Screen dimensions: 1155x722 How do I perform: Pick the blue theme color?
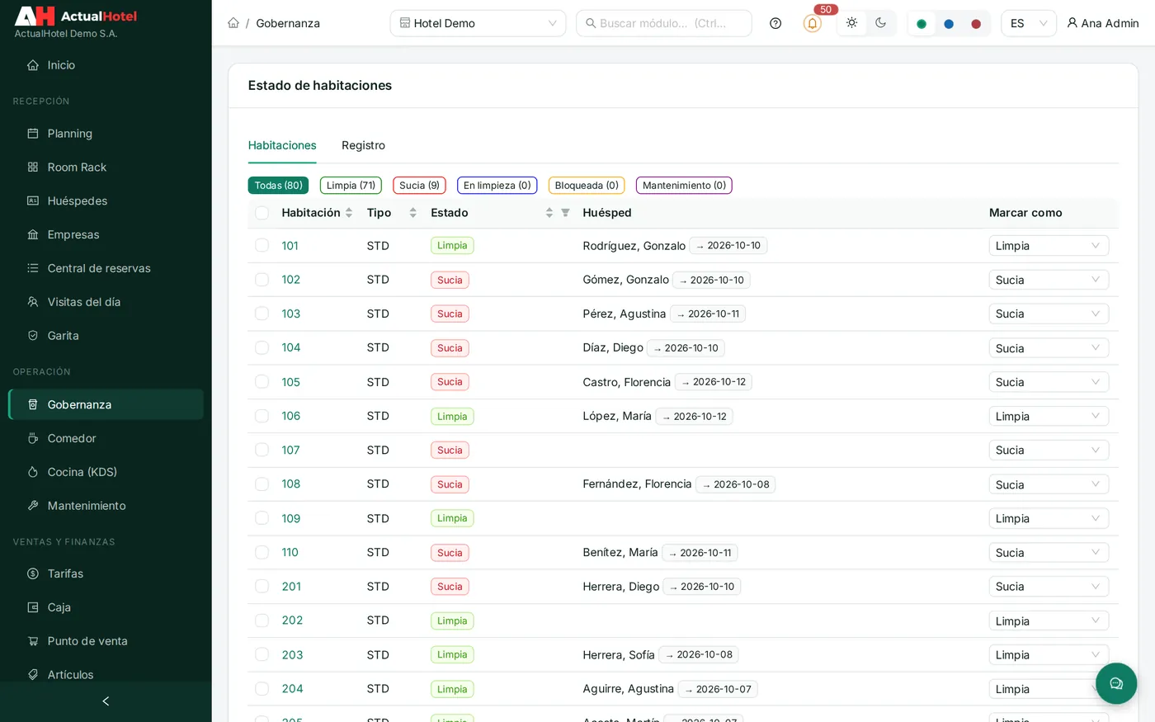[949, 24]
